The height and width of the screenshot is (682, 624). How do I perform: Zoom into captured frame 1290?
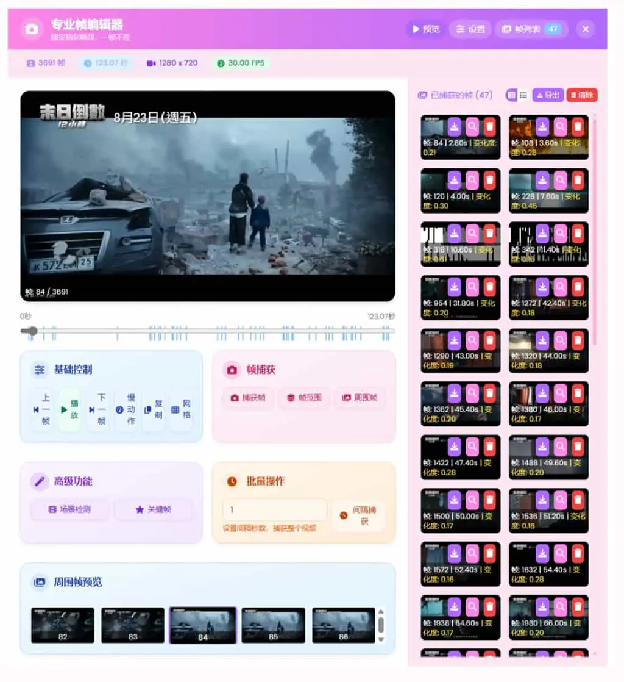(472, 340)
